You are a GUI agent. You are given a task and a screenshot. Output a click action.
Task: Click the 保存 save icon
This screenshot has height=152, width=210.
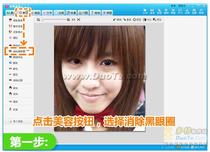pos(152,12)
